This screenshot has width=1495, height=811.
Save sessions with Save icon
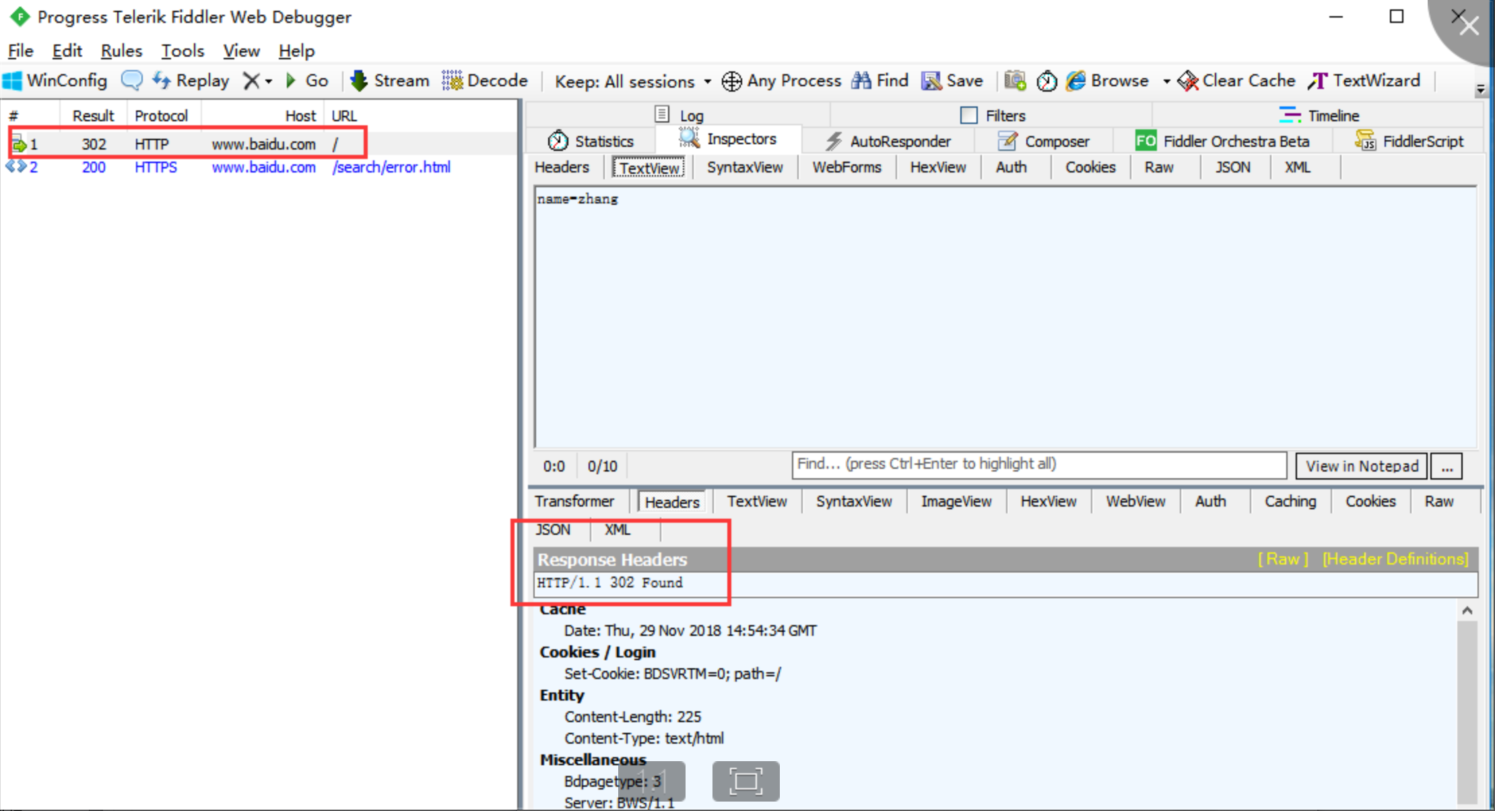(952, 81)
